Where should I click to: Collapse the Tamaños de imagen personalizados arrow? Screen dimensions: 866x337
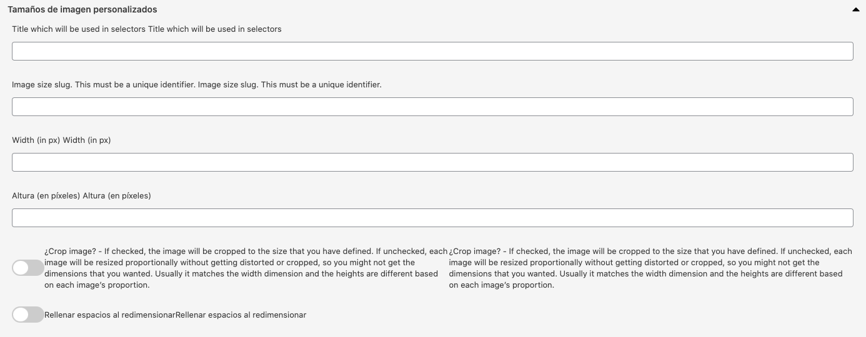855,10
